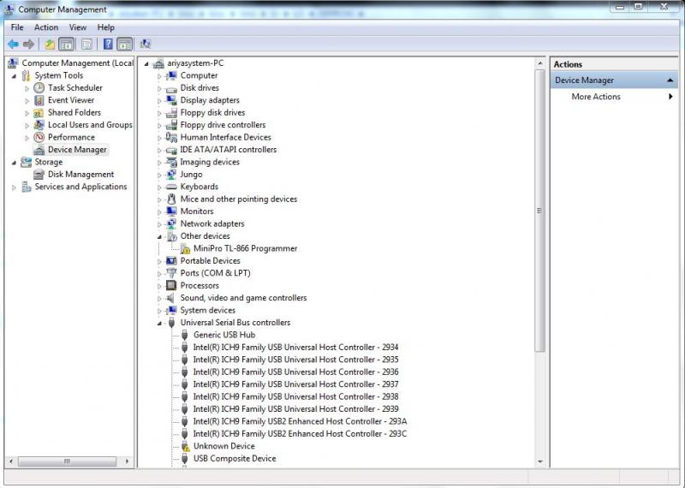Toggle the Show/Hide Action Pane icon
This screenshot has height=488, width=685.
pos(124,45)
